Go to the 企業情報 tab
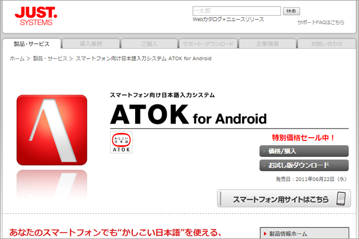 coord(267,44)
